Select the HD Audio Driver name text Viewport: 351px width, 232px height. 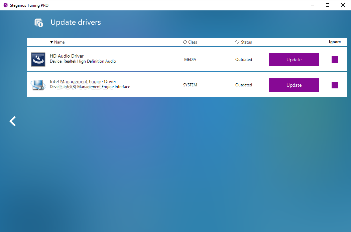click(67, 56)
